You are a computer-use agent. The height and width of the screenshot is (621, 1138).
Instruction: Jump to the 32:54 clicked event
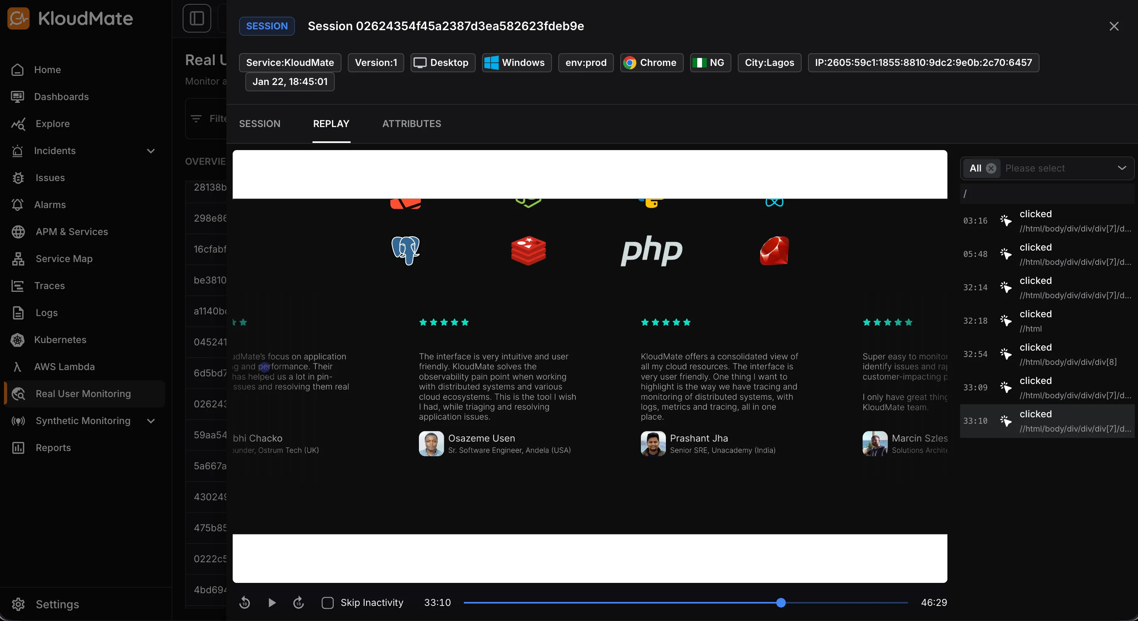coord(1047,354)
